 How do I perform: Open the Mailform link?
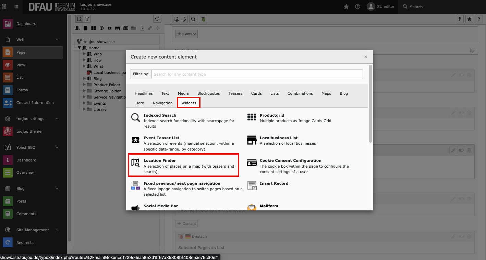(x=269, y=206)
